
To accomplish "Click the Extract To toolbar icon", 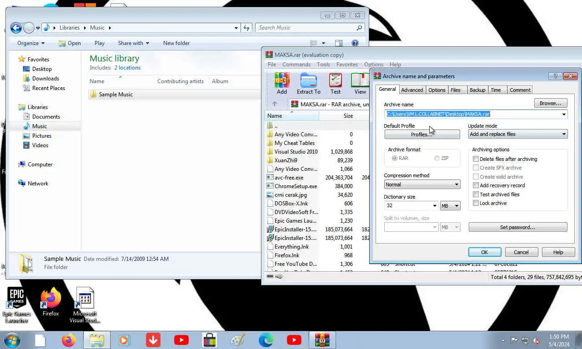I will coord(308,84).
